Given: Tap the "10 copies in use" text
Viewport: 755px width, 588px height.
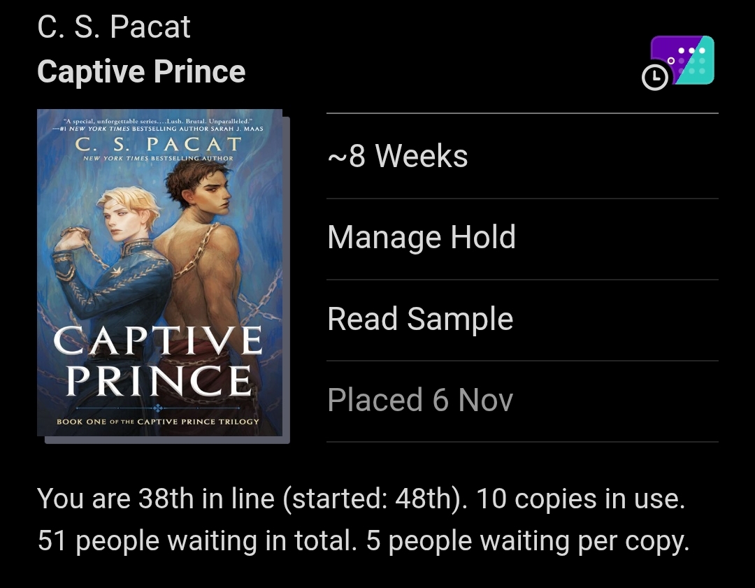Looking at the screenshot, I should 580,499.
